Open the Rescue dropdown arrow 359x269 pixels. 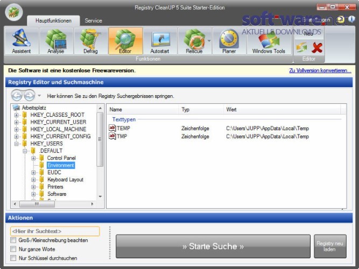tap(209, 41)
